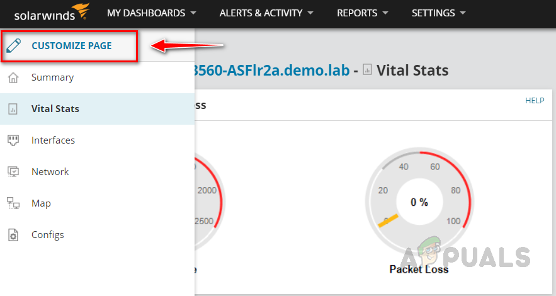Image resolution: width=556 pixels, height=296 pixels.
Task: Open the Reports menu
Action: point(363,13)
